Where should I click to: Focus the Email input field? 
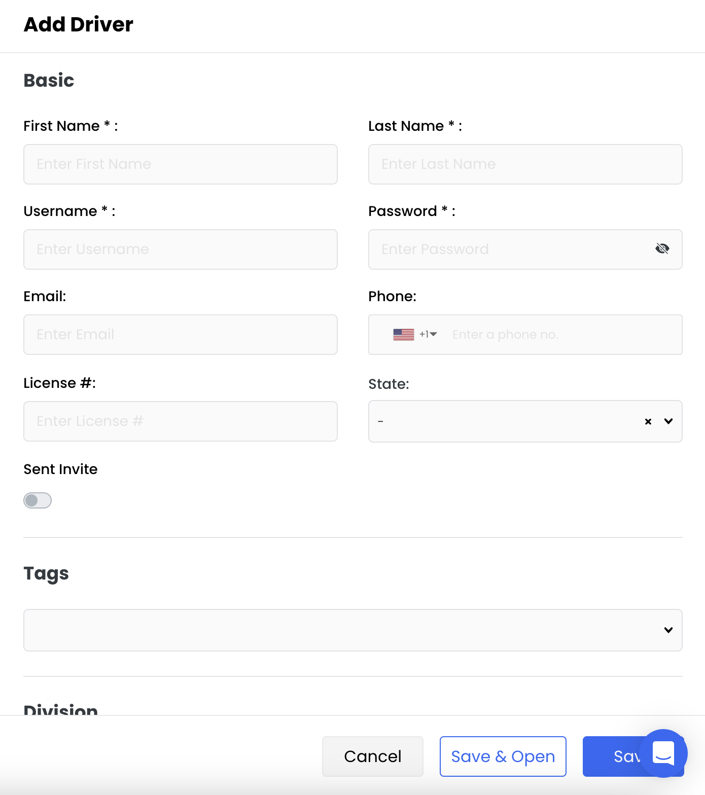[x=180, y=335]
